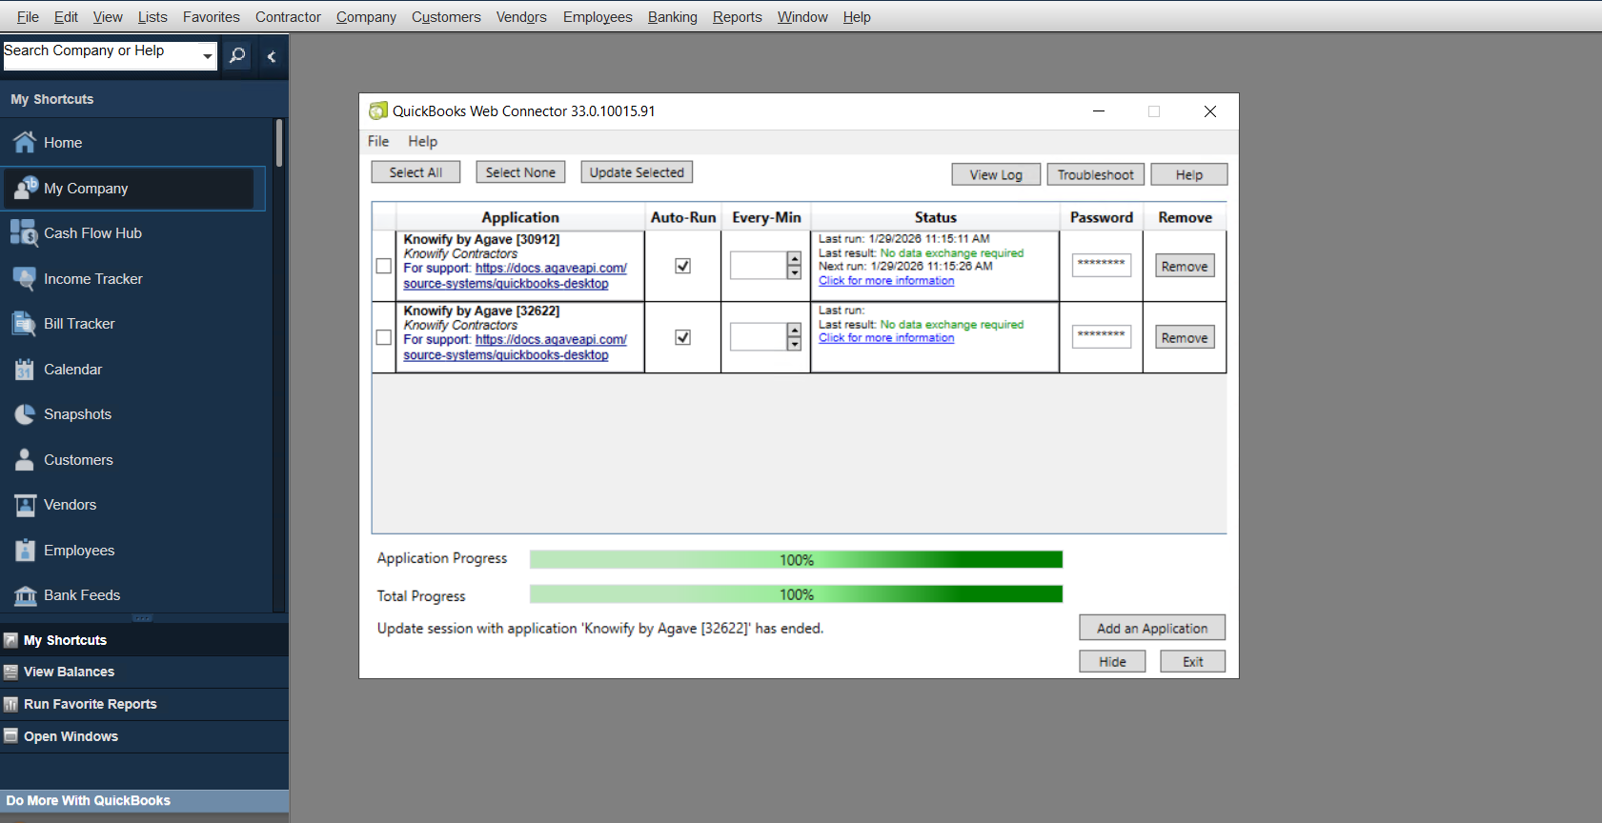Expand the Search Company or Help dropdown
This screenshot has width=1602, height=823.
coord(207,56)
